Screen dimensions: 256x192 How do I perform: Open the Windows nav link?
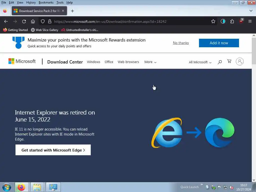[x=93, y=62]
